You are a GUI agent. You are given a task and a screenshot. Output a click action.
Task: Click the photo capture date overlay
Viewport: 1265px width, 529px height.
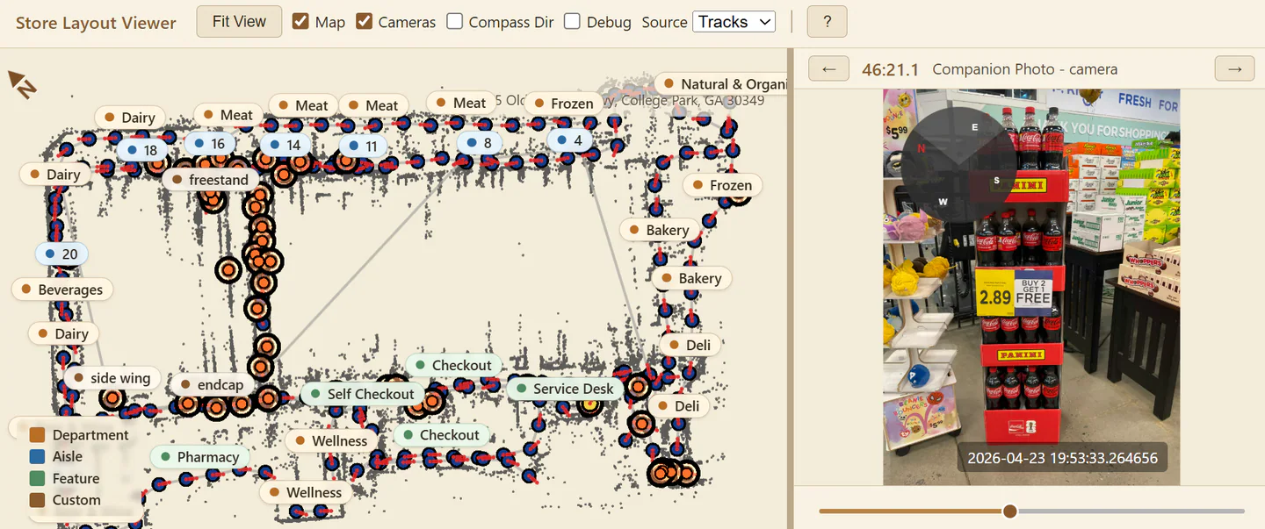1062,458
